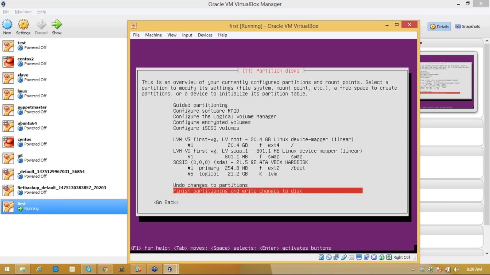Click keyboard capture green arrow icon
The height and width of the screenshot is (275, 490).
[x=389, y=257]
